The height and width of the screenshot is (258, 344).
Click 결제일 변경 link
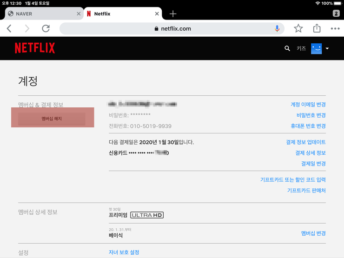coord(313,164)
